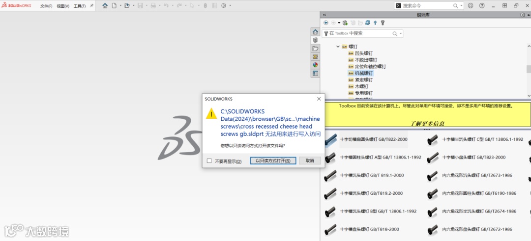Open the File Explorer task pane tab
Screen dimensions: 531x241
tap(315, 48)
